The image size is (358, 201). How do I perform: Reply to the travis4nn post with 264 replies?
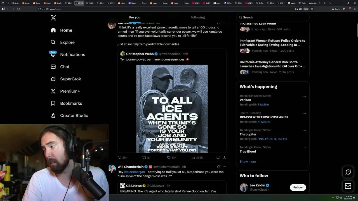[123, 157]
